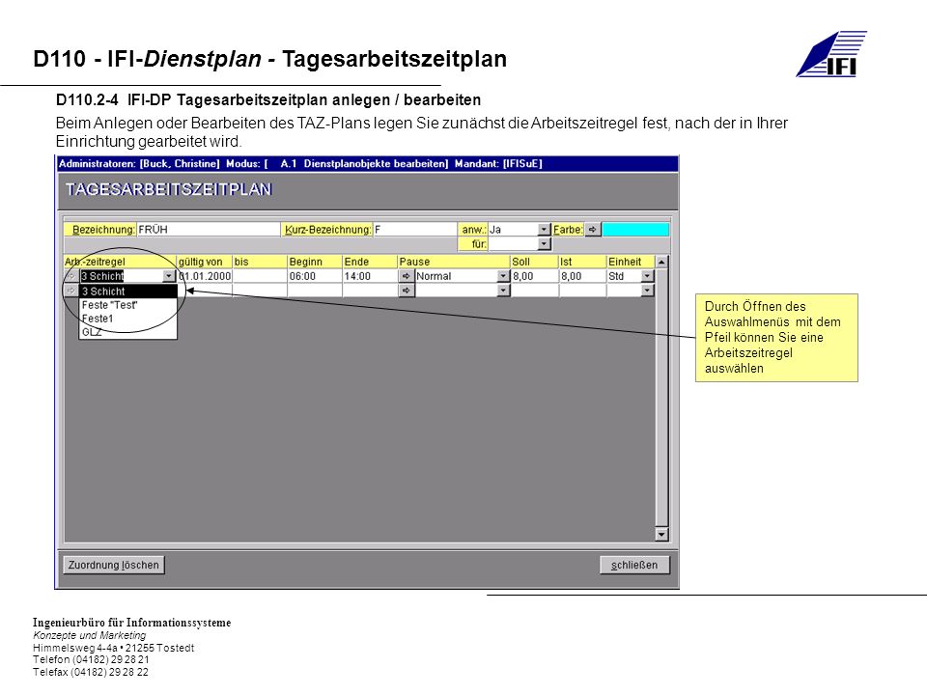The width and height of the screenshot is (927, 695).
Task: Click the IFI logo
Action: (831, 54)
